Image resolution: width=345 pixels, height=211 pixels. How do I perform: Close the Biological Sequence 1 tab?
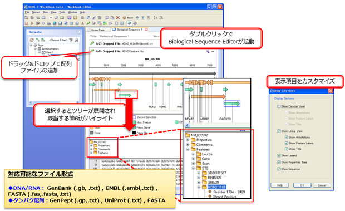tap(146, 30)
